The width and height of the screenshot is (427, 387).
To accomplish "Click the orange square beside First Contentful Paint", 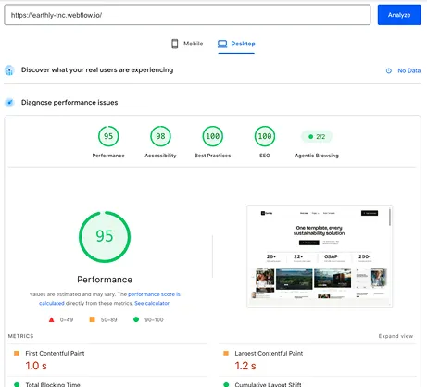I will point(17,353).
